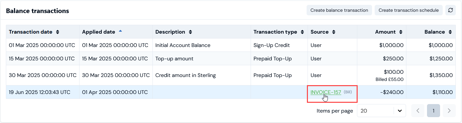462x123 pixels.
Task: Open the INVOICE-157 link
Action: coord(326,92)
